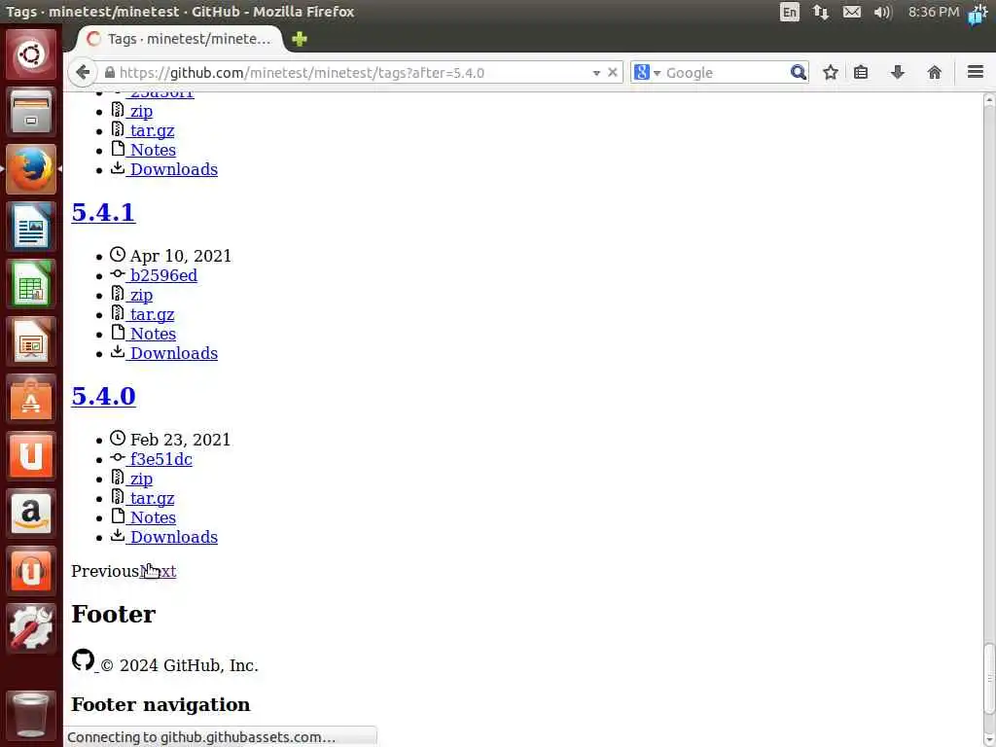Click the © 2024 GitHub, Inc. text
The height and width of the screenshot is (747, 996).
pos(179,665)
